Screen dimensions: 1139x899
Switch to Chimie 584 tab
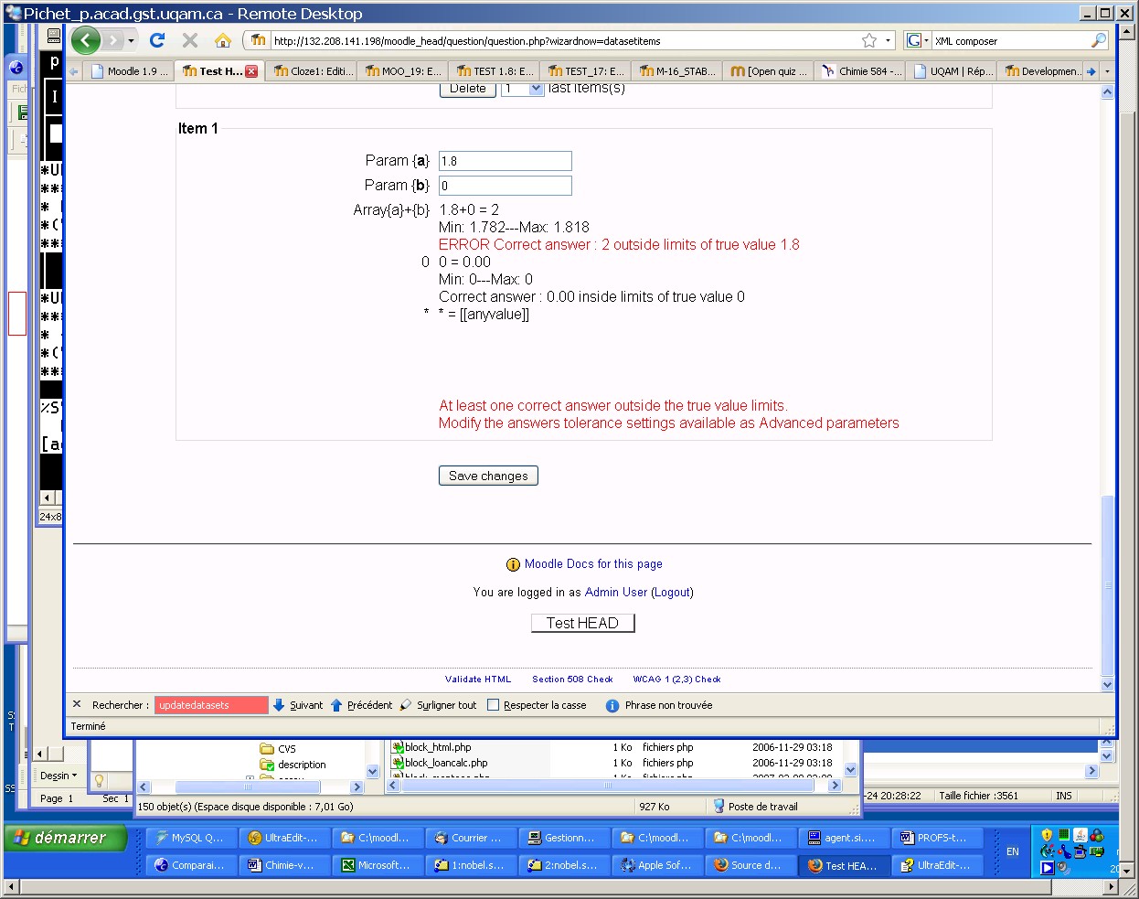coord(860,71)
